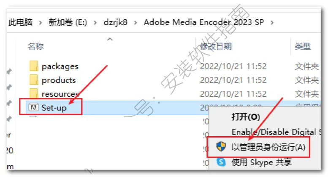
Task: Click the products folder icon
Action: tap(34, 80)
